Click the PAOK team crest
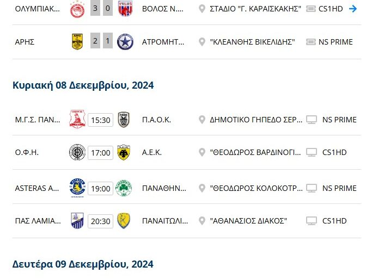Image resolution: width=372 pixels, height=279 pixels. click(123, 120)
